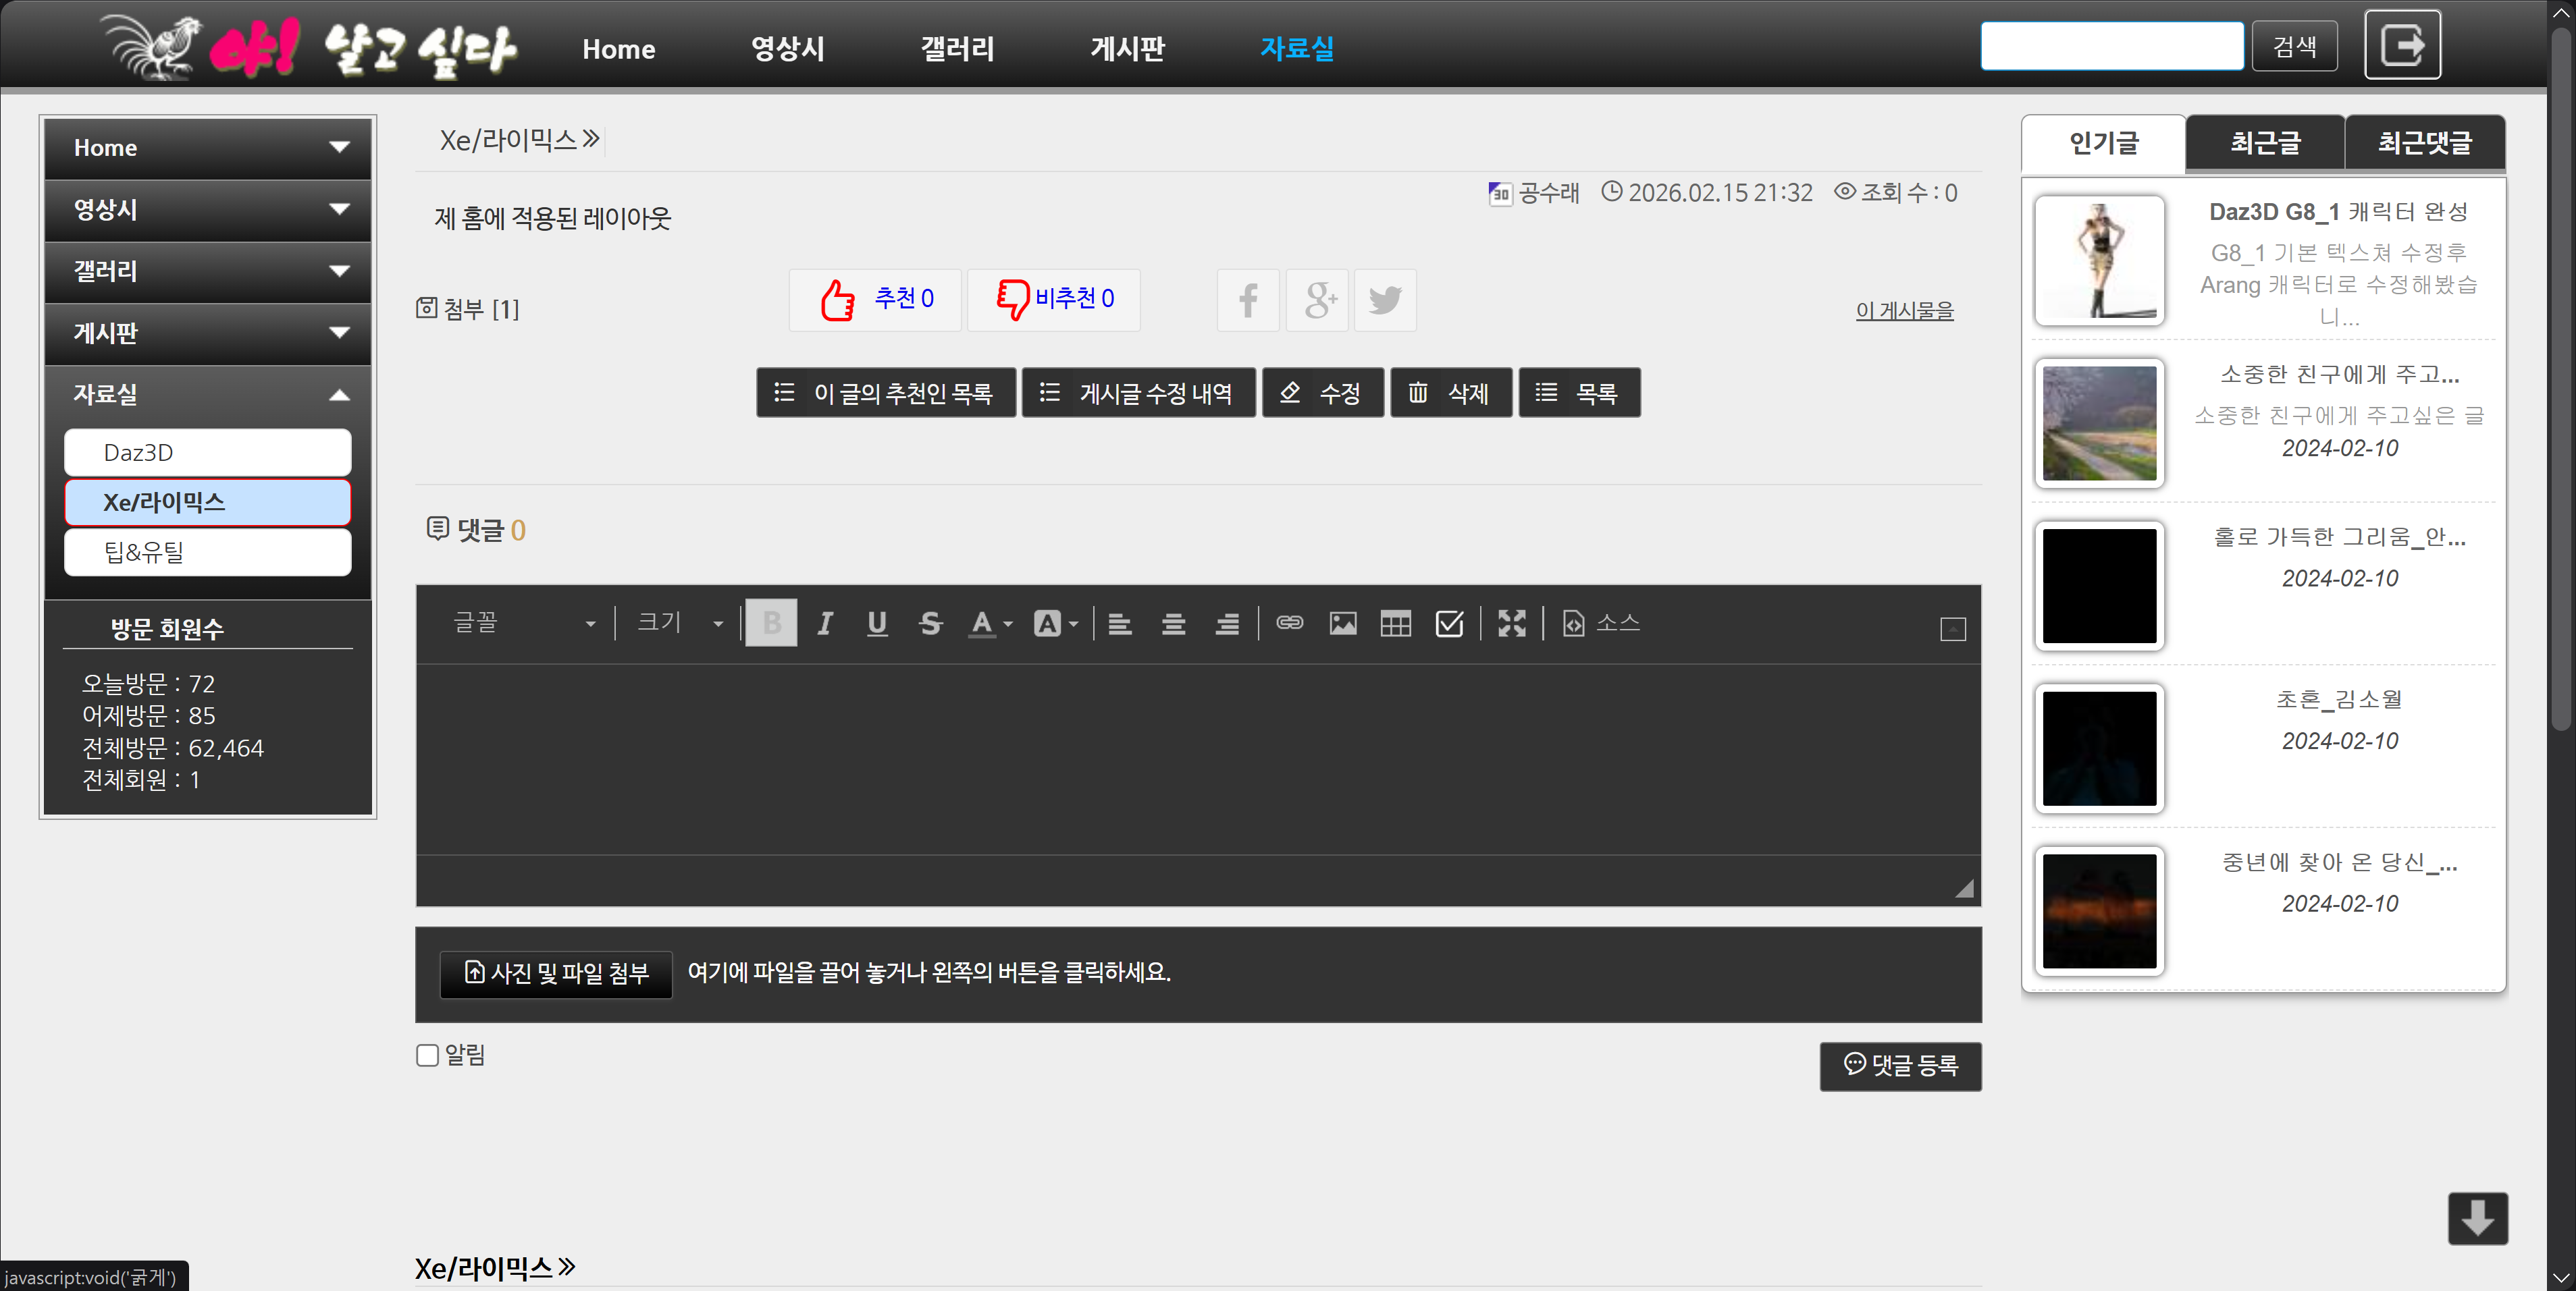The image size is (2576, 1291).
Task: Insert an image in the comment editor
Action: click(x=1343, y=622)
